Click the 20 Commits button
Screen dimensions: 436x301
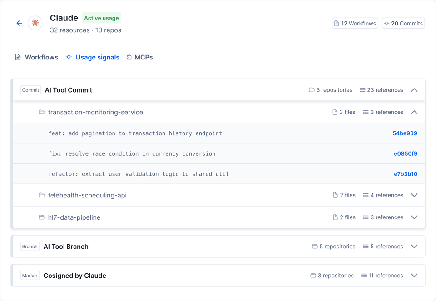tap(403, 23)
